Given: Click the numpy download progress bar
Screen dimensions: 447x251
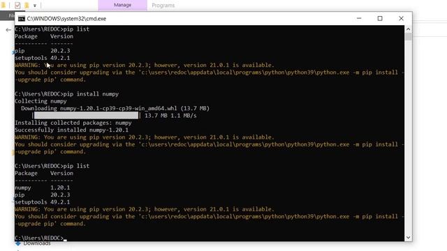Looking at the screenshot, I should coord(86,115).
